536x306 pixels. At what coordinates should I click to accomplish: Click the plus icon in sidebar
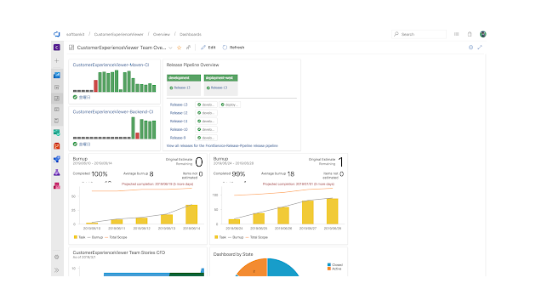click(x=57, y=61)
